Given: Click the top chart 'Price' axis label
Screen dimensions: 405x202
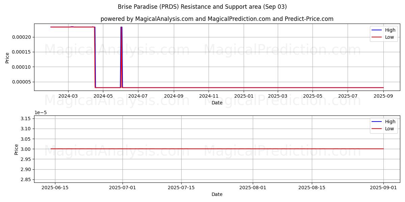Looking at the screenshot, I should click(x=7, y=58).
